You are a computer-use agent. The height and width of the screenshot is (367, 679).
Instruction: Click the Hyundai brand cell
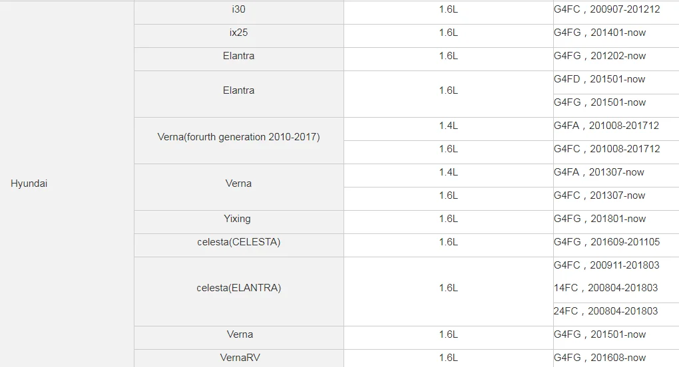[x=29, y=183]
